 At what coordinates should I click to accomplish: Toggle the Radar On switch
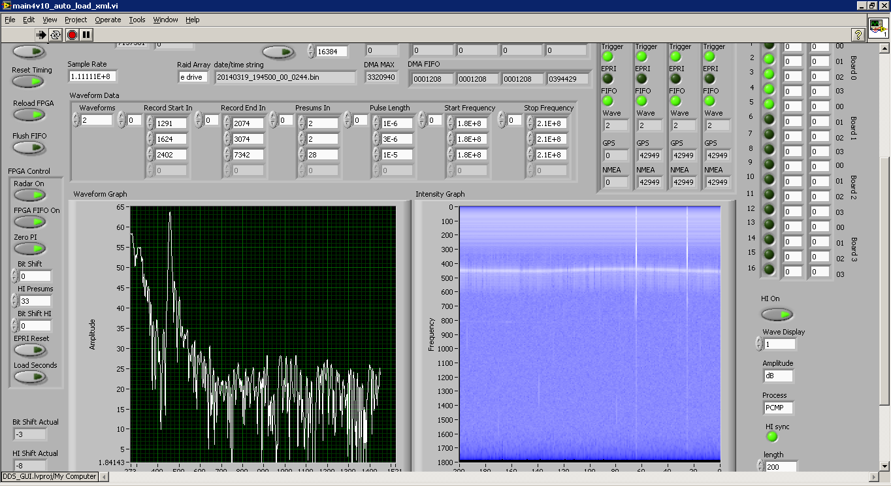(29, 195)
